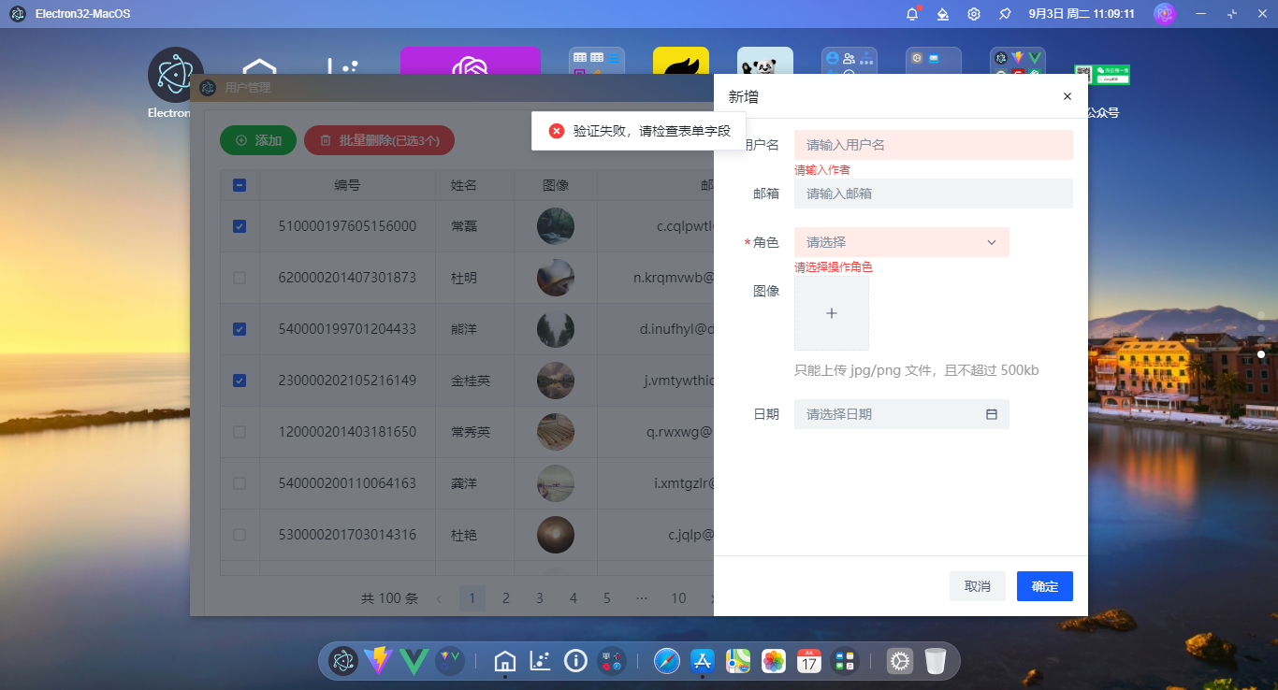1278x690 pixels.
Task: Click the theme paint bucket icon
Action: click(x=943, y=14)
